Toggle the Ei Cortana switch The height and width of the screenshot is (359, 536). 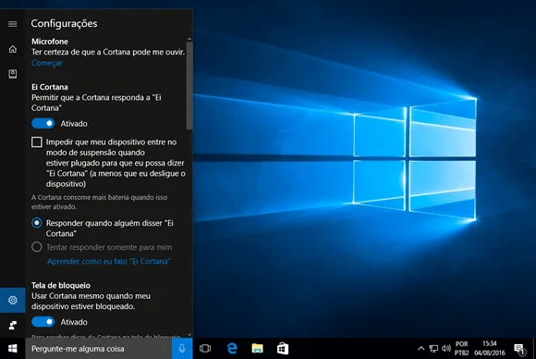(x=43, y=124)
